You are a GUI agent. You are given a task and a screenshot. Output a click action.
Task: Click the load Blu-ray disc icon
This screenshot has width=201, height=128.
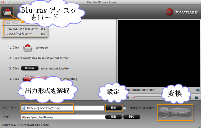tap(7, 12)
